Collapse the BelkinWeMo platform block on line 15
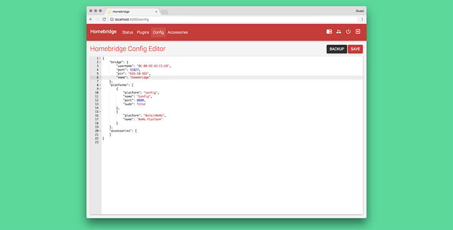 tap(100, 112)
